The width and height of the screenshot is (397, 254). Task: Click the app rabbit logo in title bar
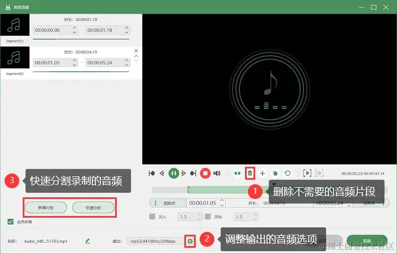(8, 7)
